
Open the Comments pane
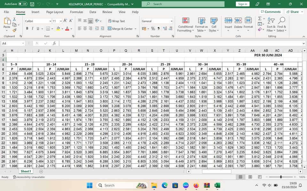[271, 12]
